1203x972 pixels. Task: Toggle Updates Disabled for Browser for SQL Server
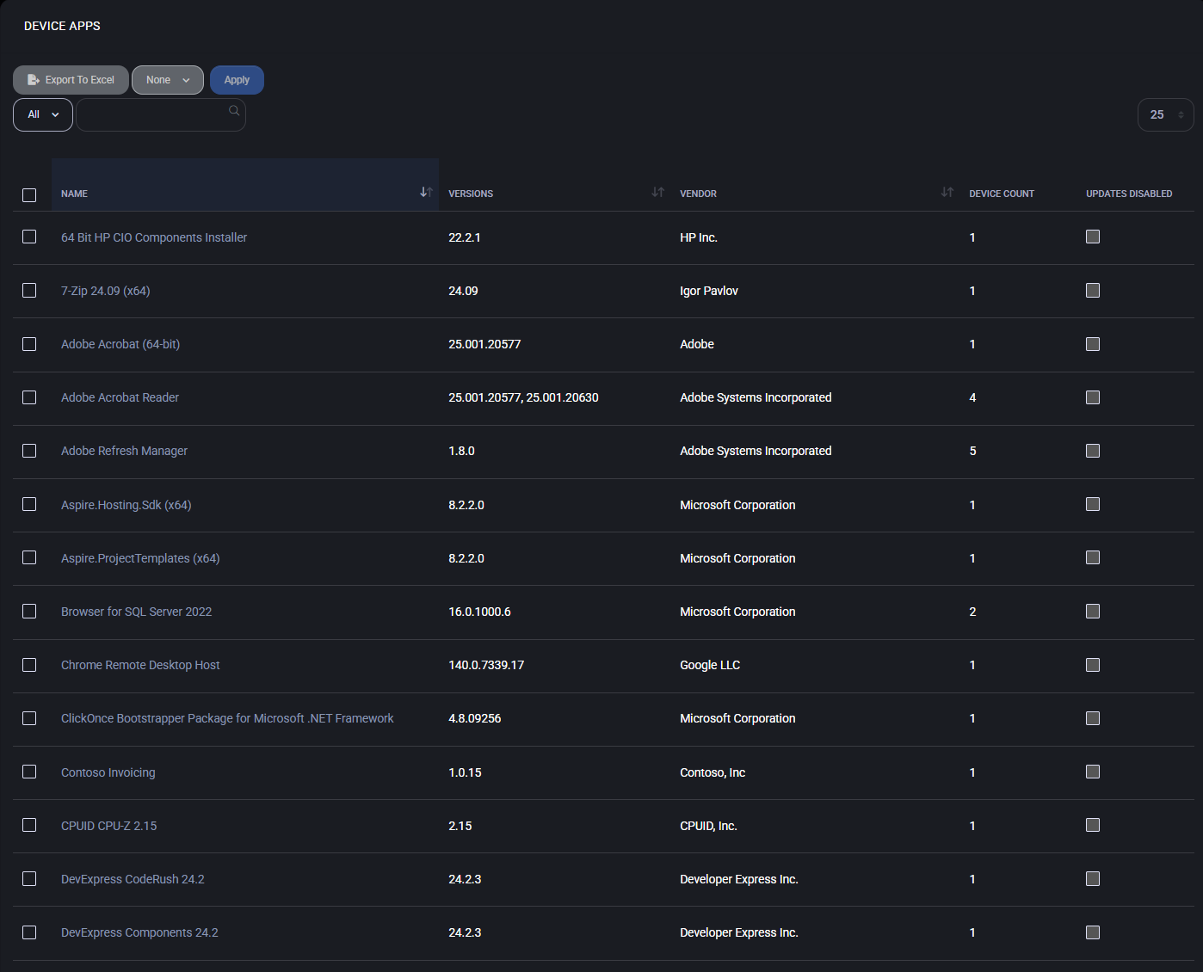pos(1093,611)
